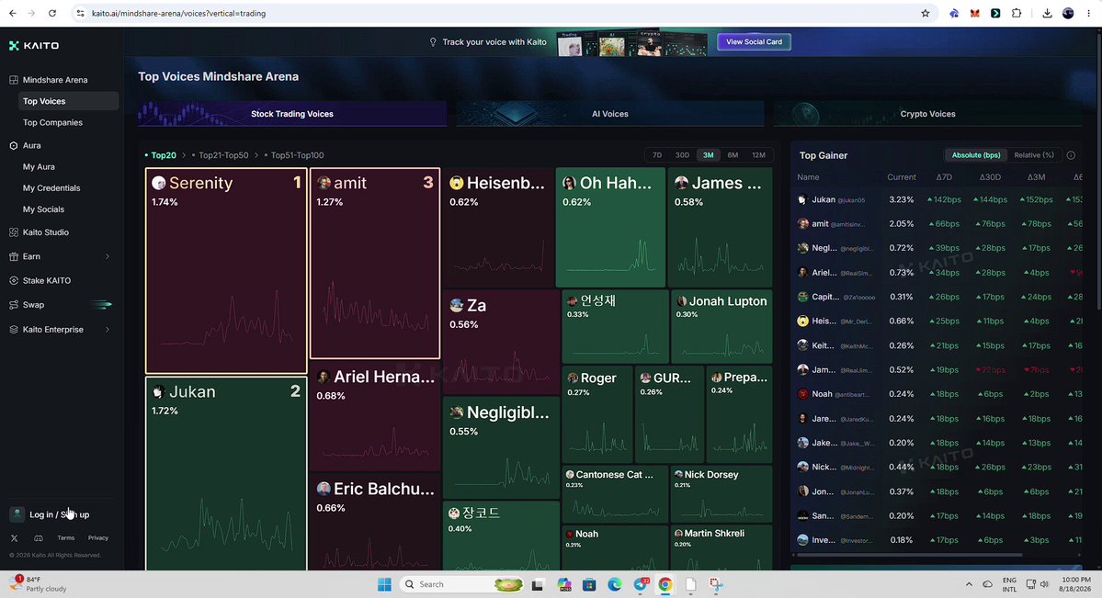Select the 6M time range

(733, 155)
